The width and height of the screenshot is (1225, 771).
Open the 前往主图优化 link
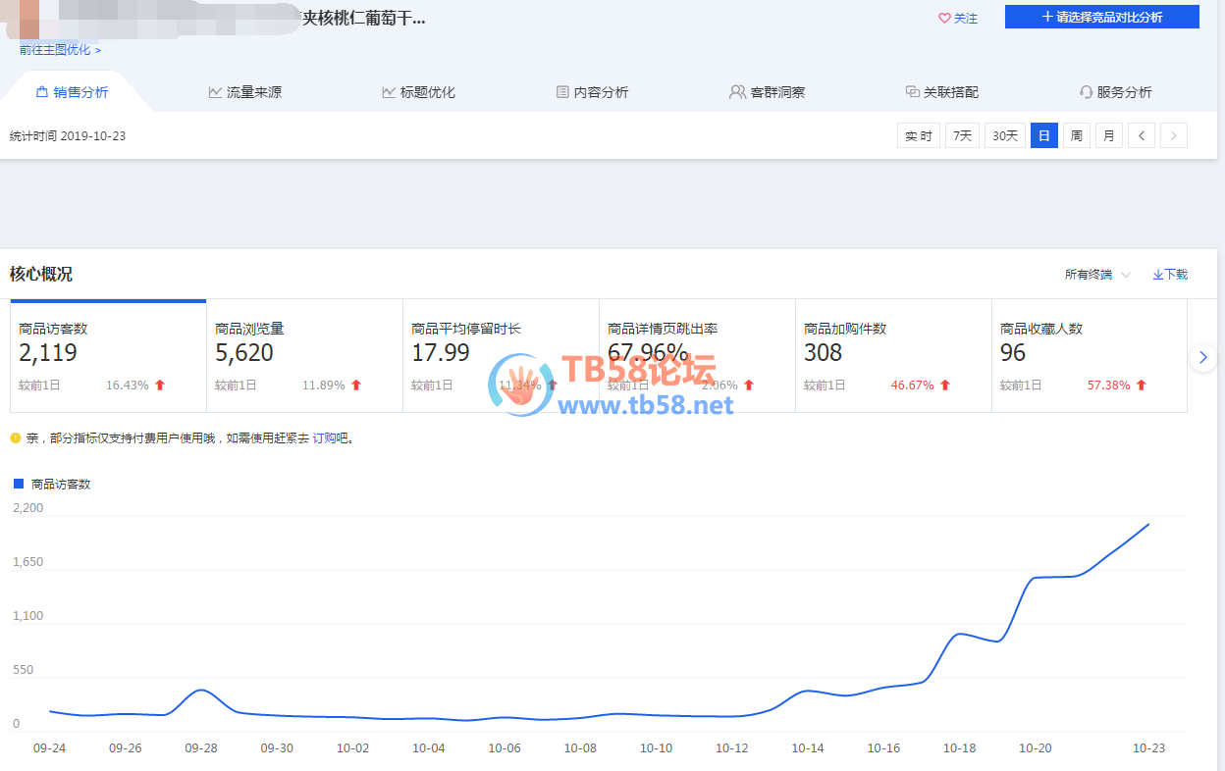tap(59, 49)
